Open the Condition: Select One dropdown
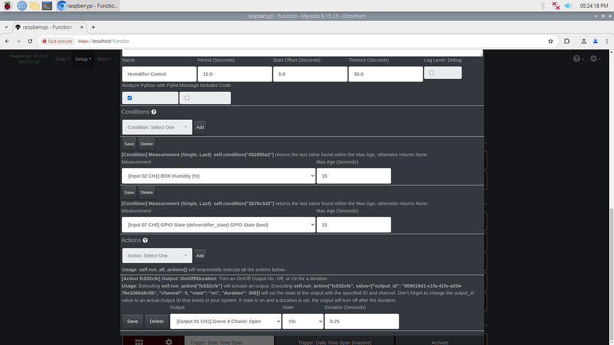 (x=156, y=127)
